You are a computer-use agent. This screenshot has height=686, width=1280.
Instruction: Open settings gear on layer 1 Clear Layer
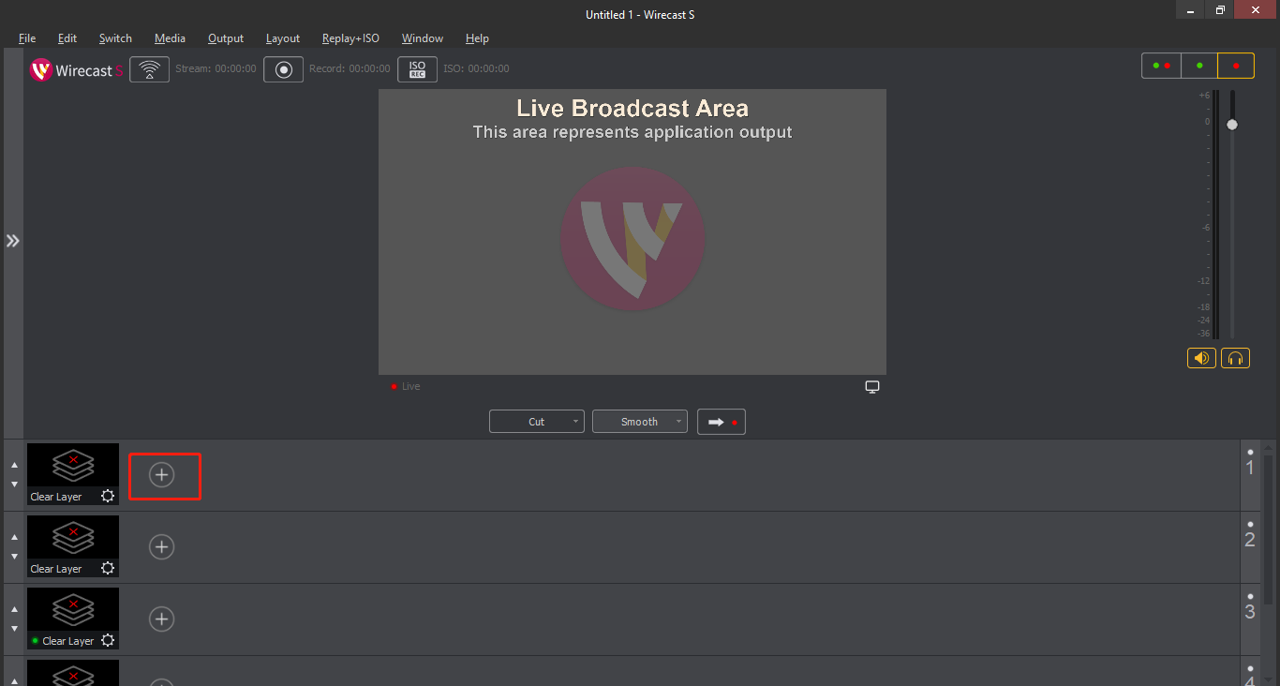click(x=108, y=496)
